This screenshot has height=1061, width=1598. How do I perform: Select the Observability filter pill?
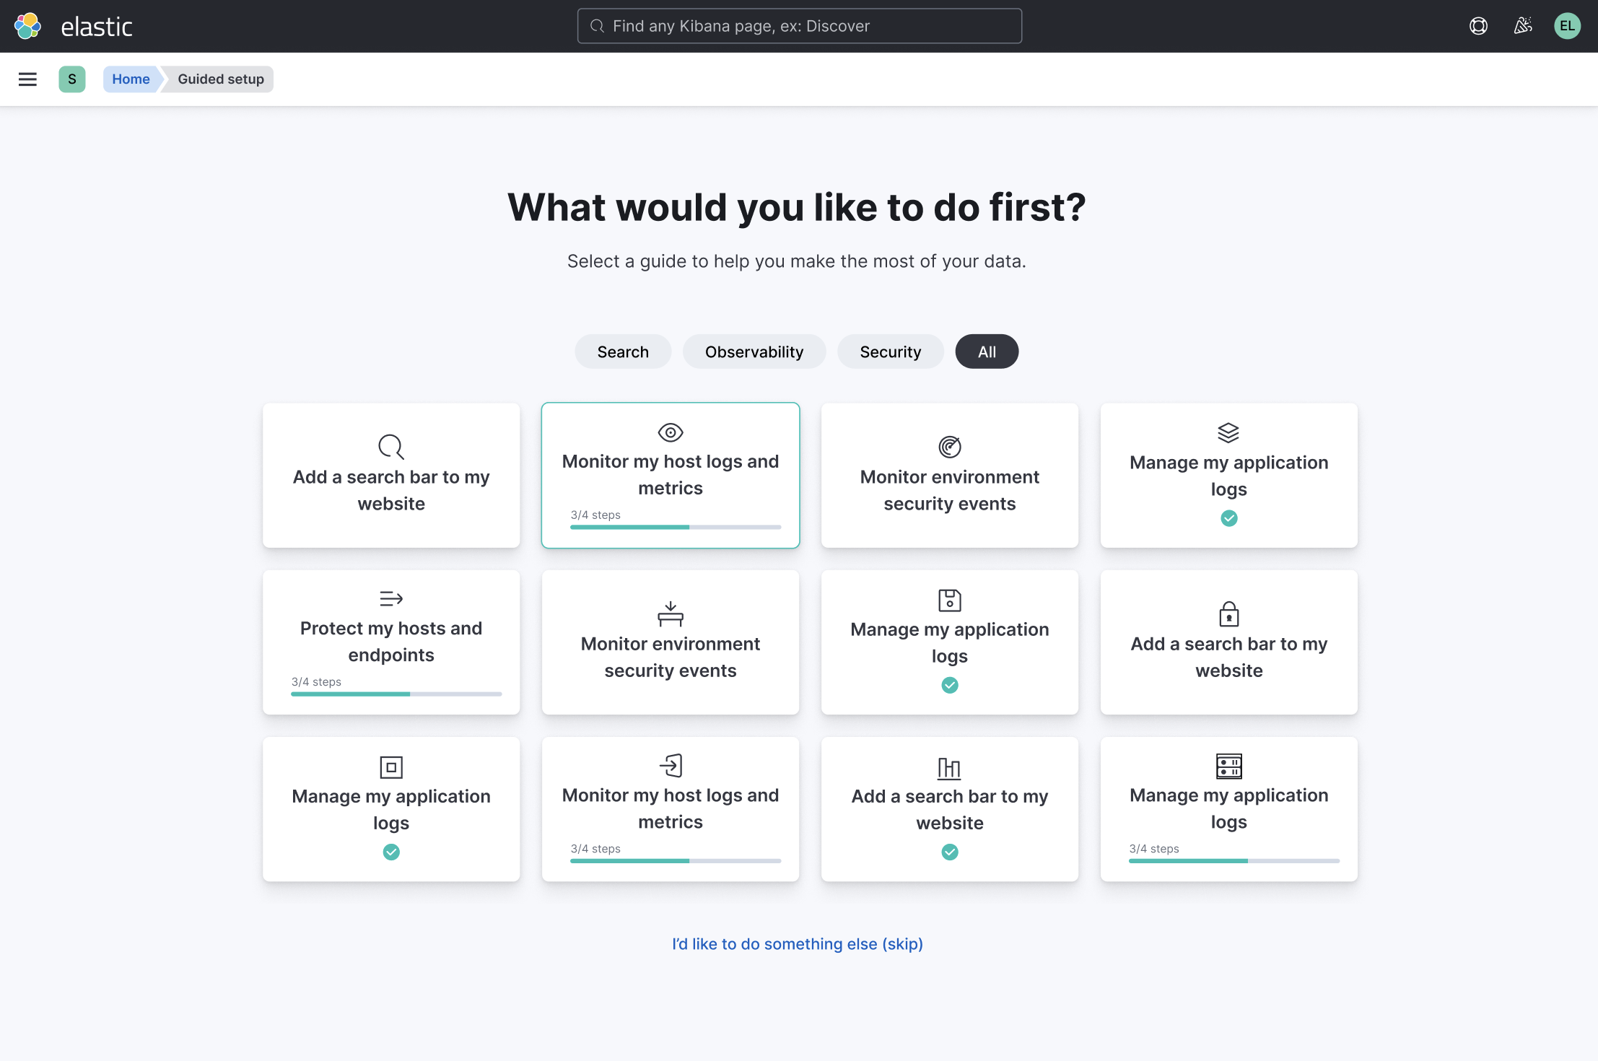[754, 352]
